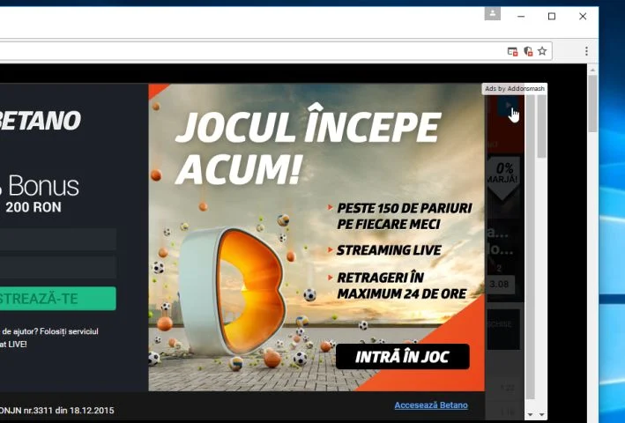
Task: Open the Chrome profile avatar button
Action: 492,13
